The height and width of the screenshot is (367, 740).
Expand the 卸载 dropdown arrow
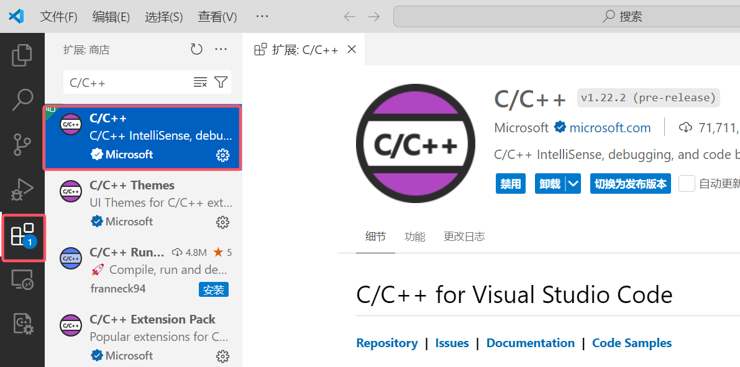[x=573, y=184]
